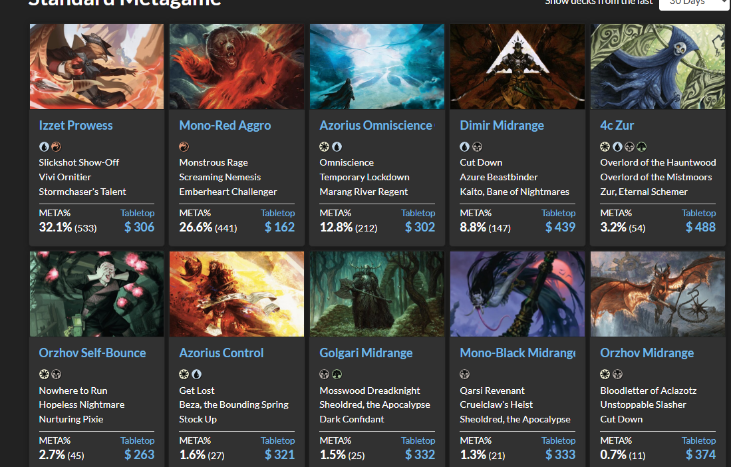Select the Vivi Ornitier card name
The image size is (731, 467).
tap(65, 177)
